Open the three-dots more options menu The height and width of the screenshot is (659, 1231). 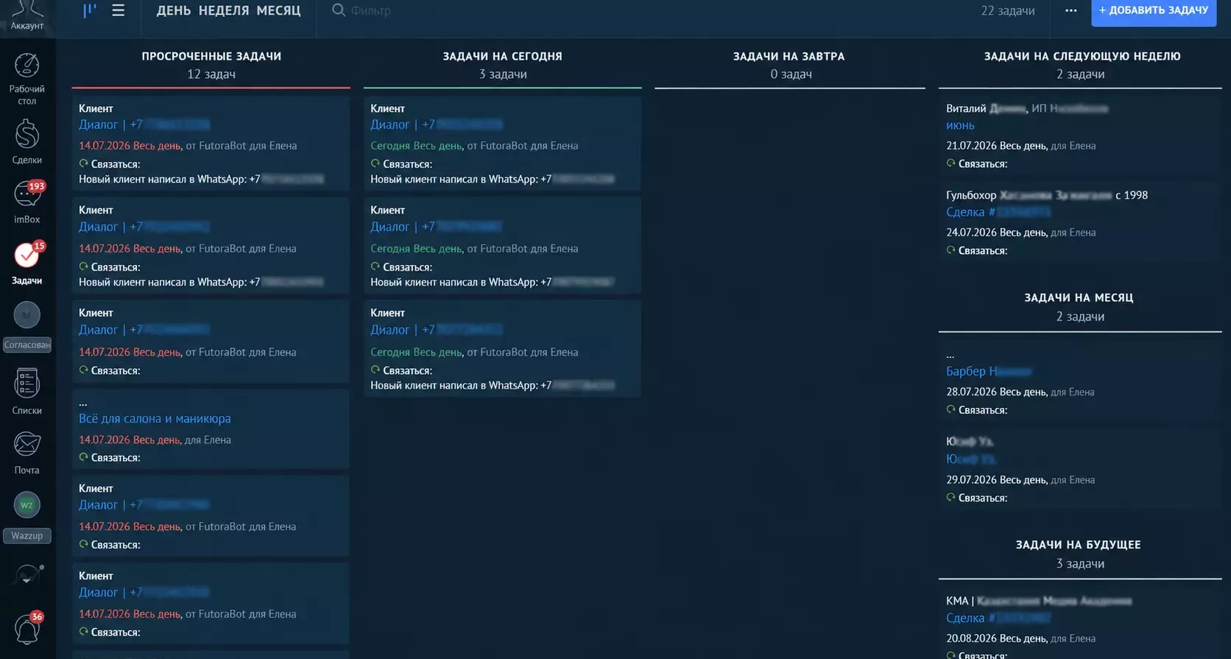[1070, 10]
